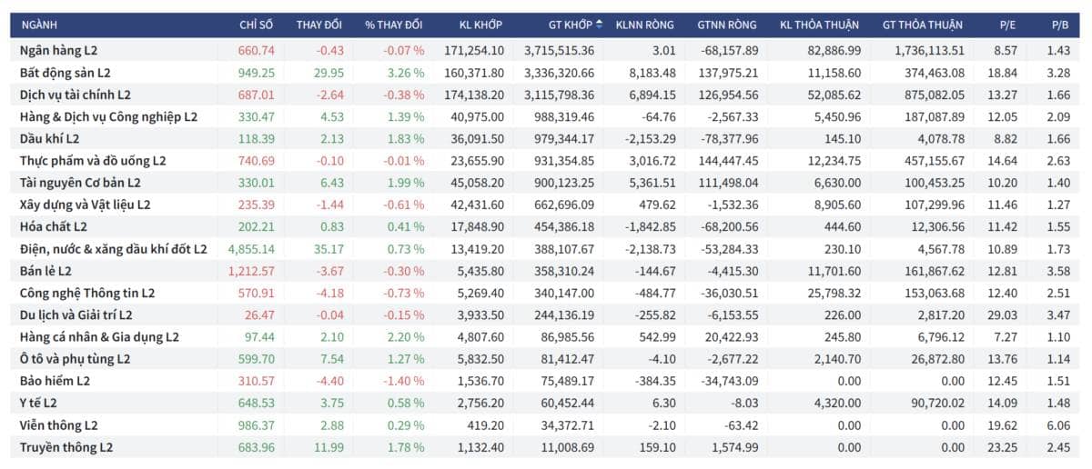Sort by P/B column header
The height and width of the screenshot is (469, 1092).
click(x=1059, y=25)
